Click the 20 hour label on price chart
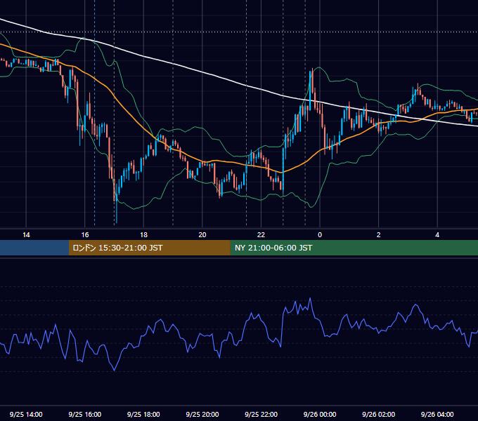This screenshot has height=421, width=478. pos(202,235)
